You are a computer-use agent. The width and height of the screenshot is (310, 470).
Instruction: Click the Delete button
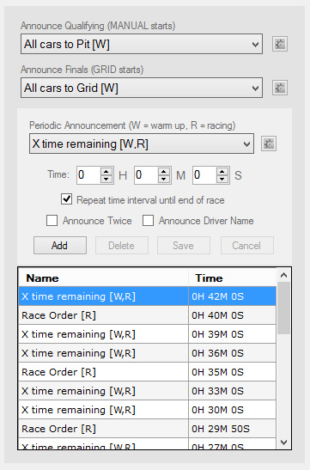(x=122, y=246)
